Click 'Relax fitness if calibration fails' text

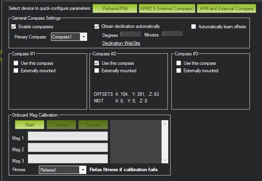pos(124,170)
